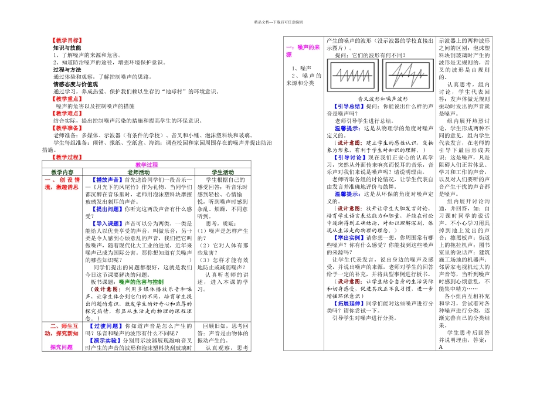Click the line 噪声的危害以及控制噪声的措施
The width and height of the screenshot is (557, 394).
(95, 106)
